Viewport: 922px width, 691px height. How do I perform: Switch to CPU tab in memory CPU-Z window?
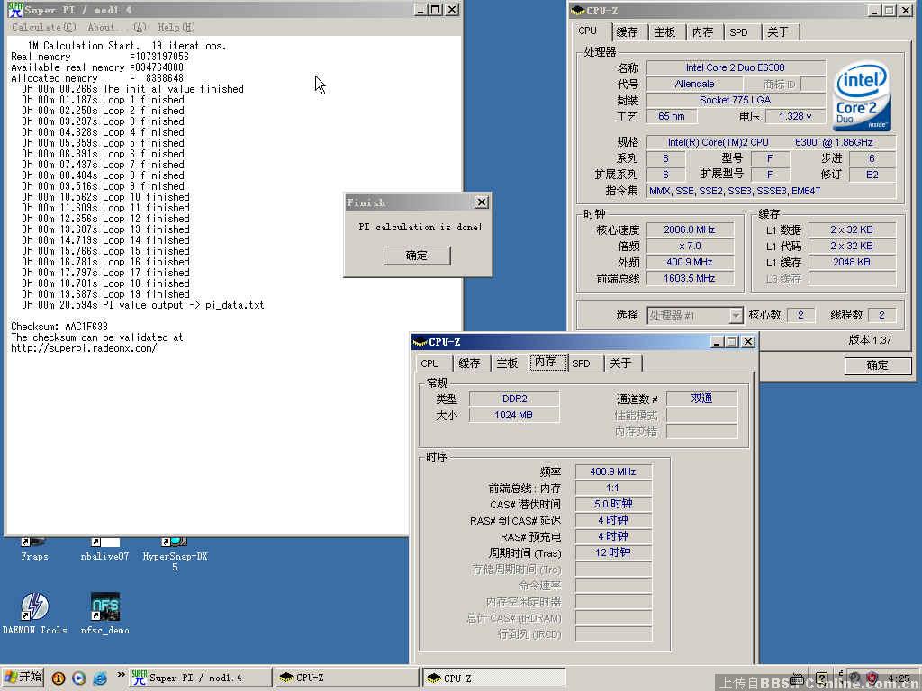coord(430,363)
